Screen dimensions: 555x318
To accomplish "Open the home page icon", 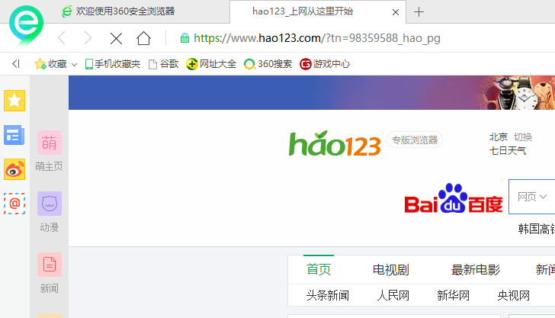I will [143, 38].
